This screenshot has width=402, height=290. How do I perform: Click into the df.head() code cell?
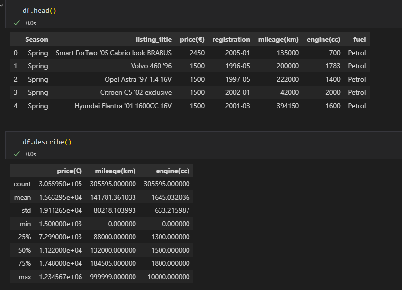204,10
